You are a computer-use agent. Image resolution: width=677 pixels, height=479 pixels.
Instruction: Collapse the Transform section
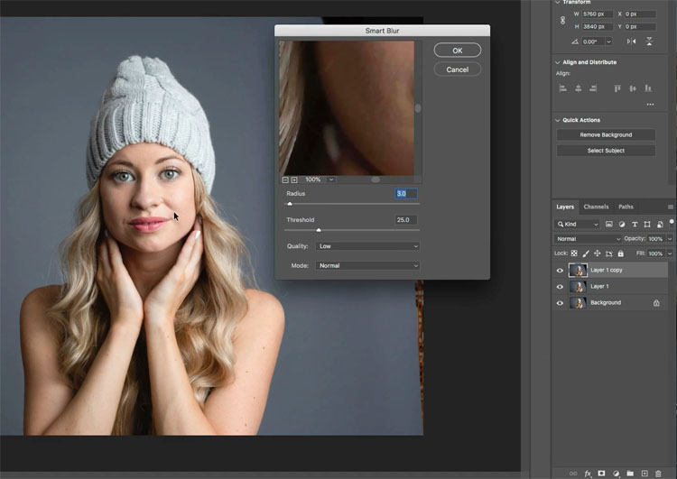point(558,2)
